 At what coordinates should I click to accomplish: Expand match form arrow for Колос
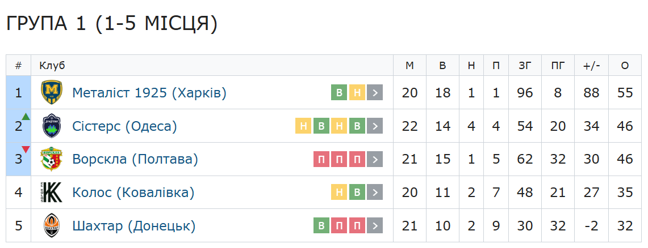[x=375, y=193]
